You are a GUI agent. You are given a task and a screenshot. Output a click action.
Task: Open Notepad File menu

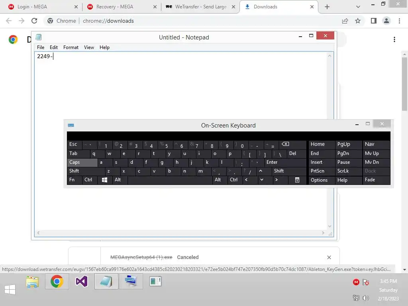pyautogui.click(x=41, y=47)
